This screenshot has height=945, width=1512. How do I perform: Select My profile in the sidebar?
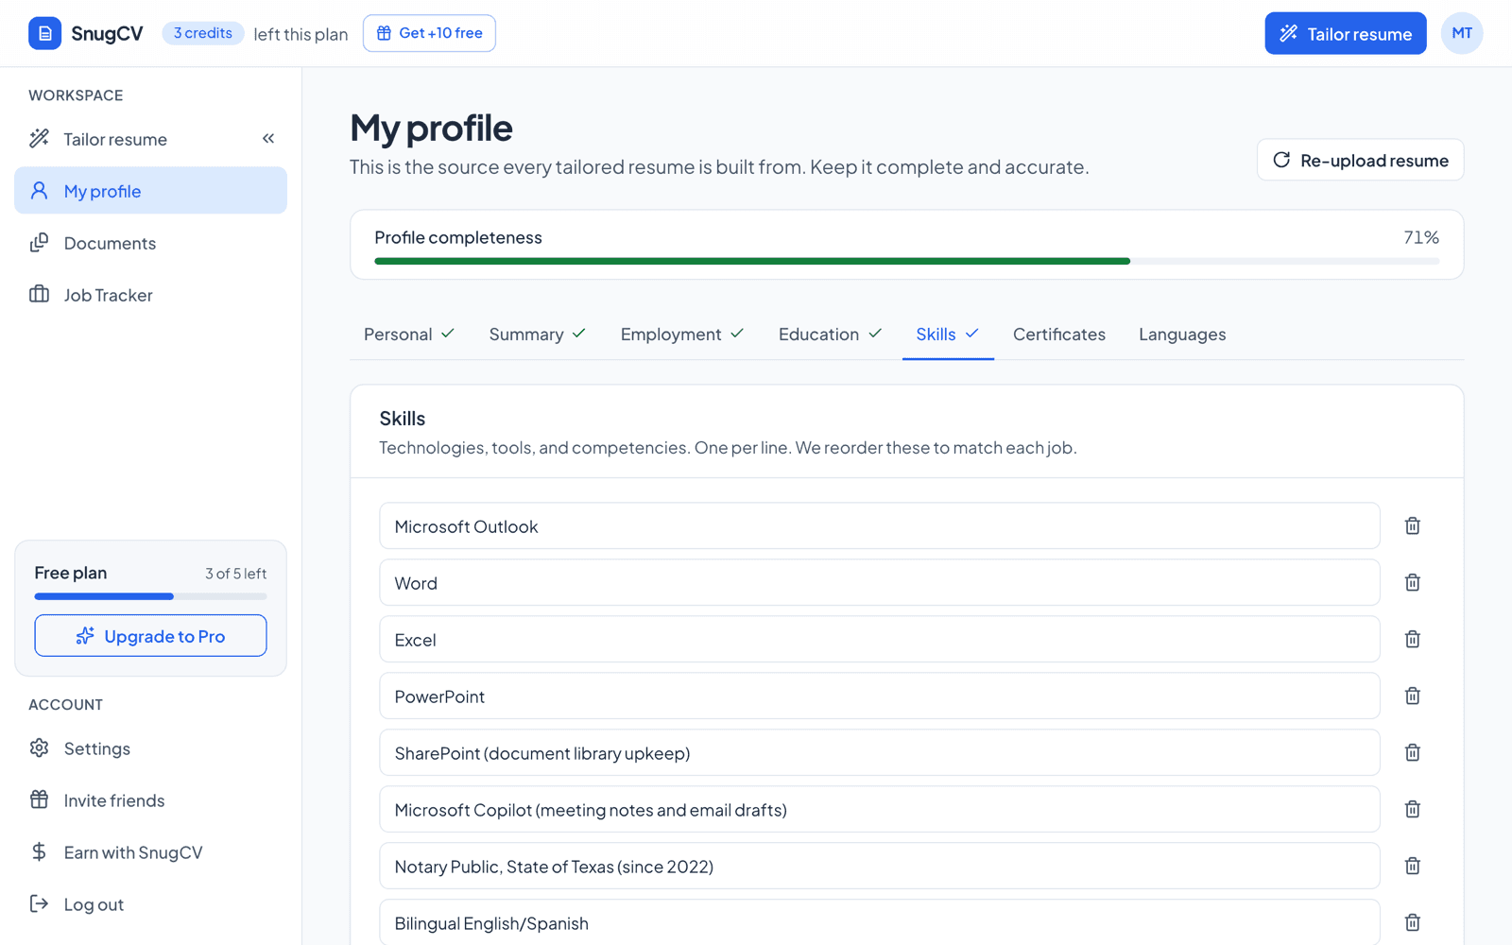[x=150, y=191]
